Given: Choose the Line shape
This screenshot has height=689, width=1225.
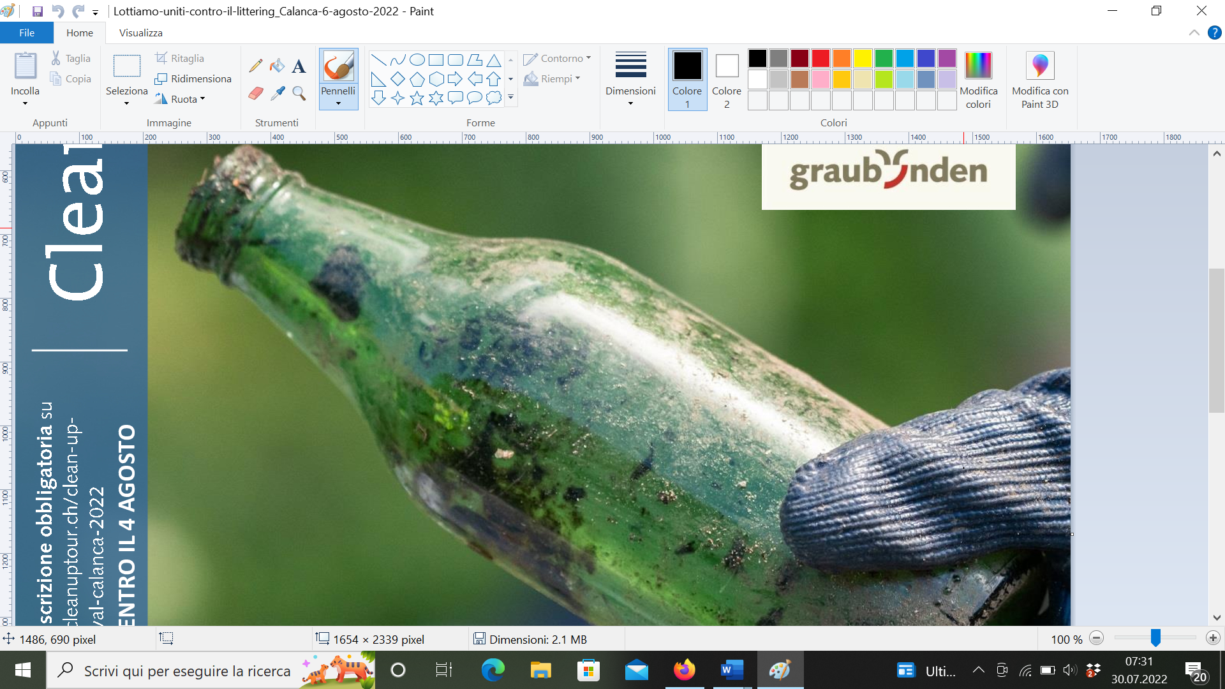Looking at the screenshot, I should click(x=378, y=60).
